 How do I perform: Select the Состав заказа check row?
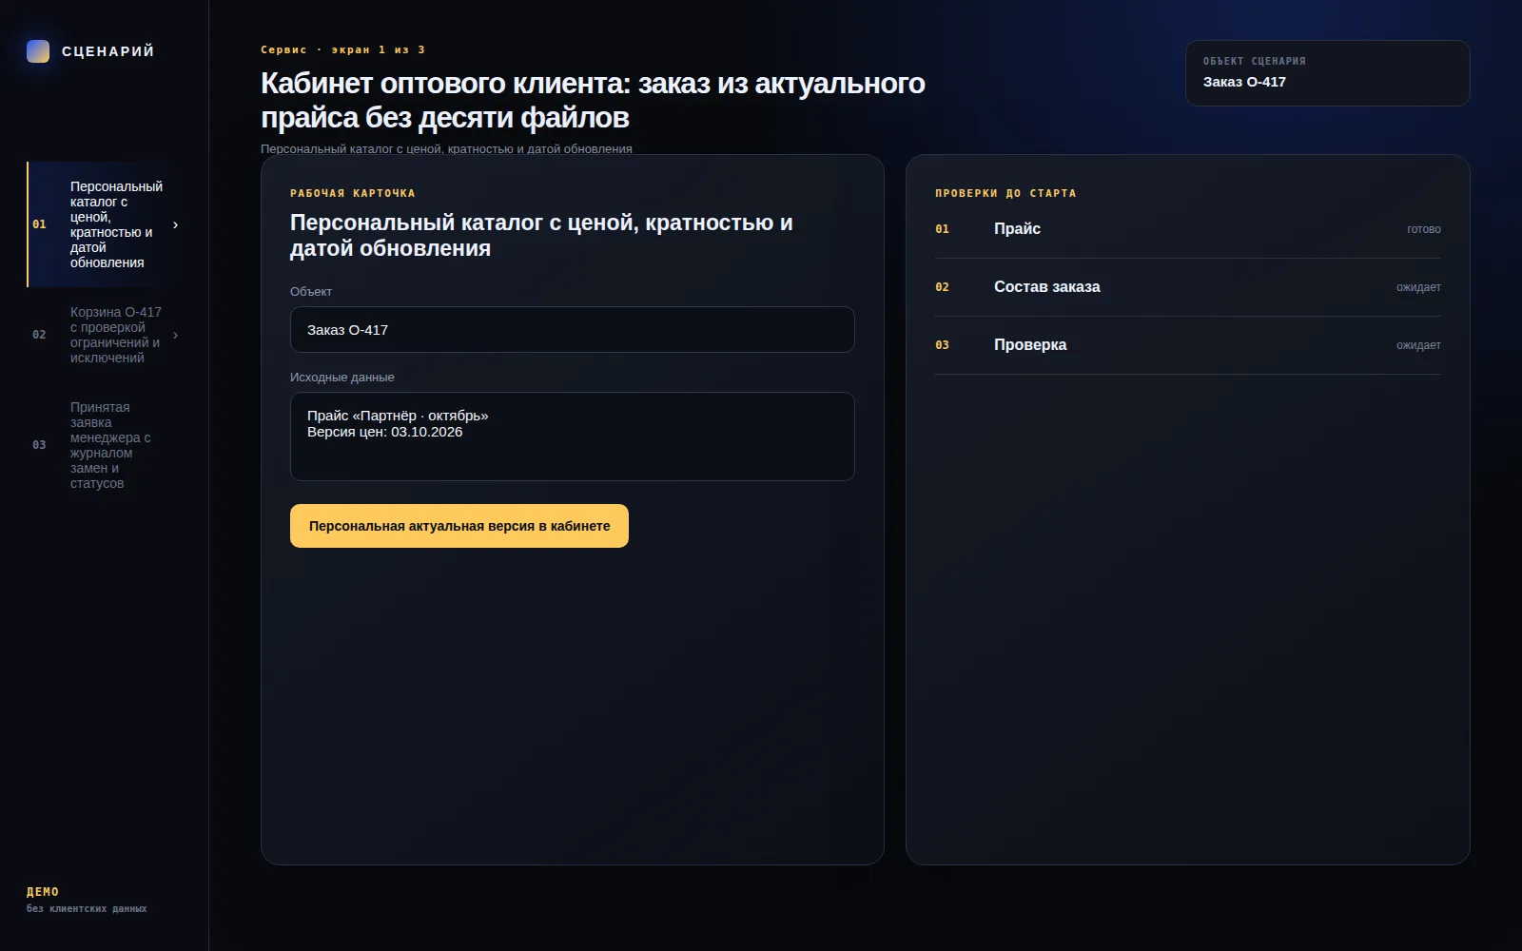pos(1187,287)
